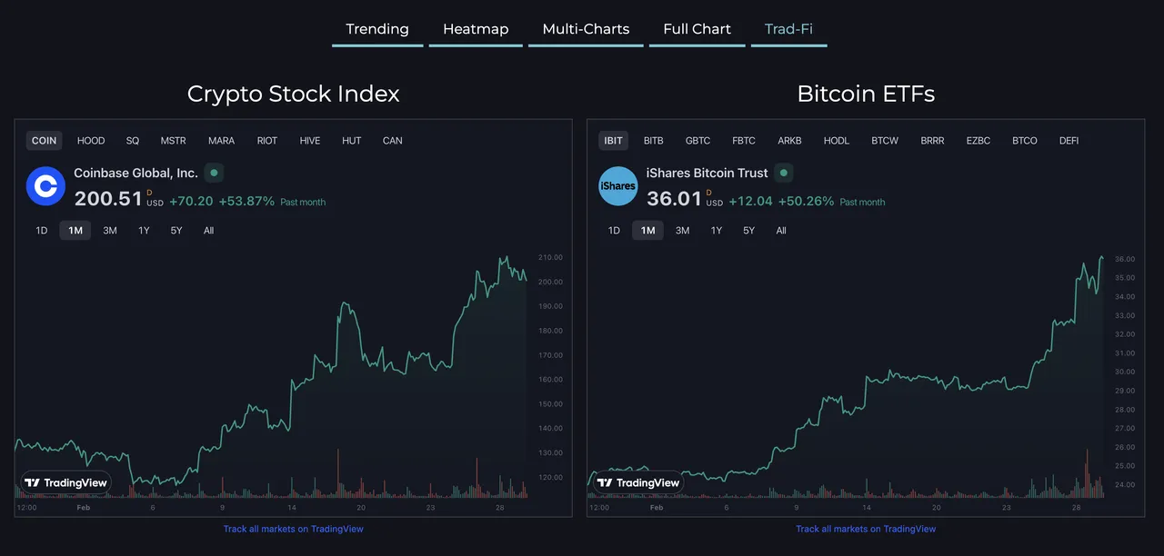Choose the FBTC ETF ticker
The image size is (1164, 556).
click(744, 141)
